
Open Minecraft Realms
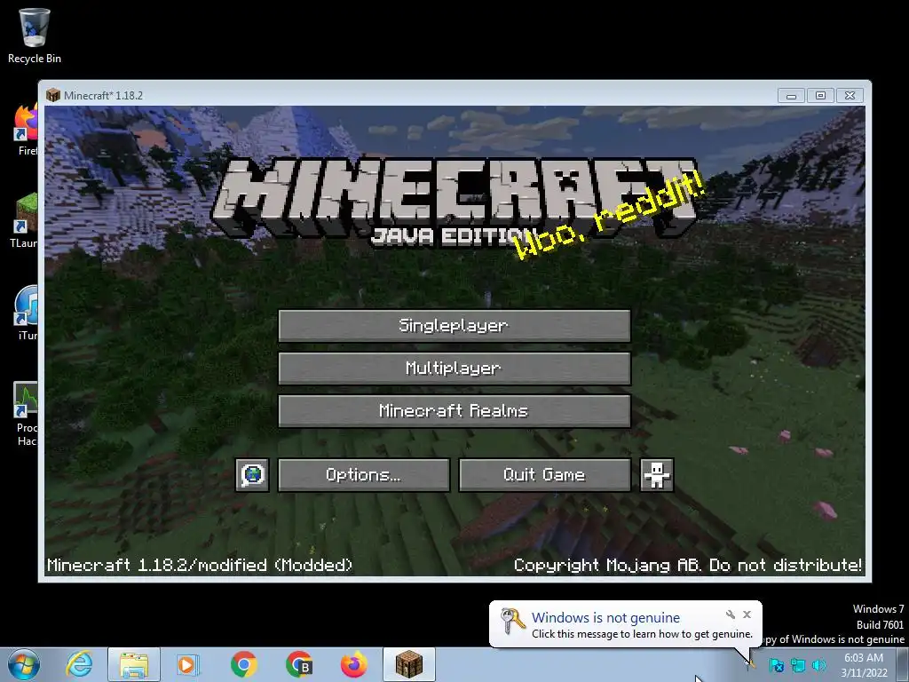click(x=454, y=411)
